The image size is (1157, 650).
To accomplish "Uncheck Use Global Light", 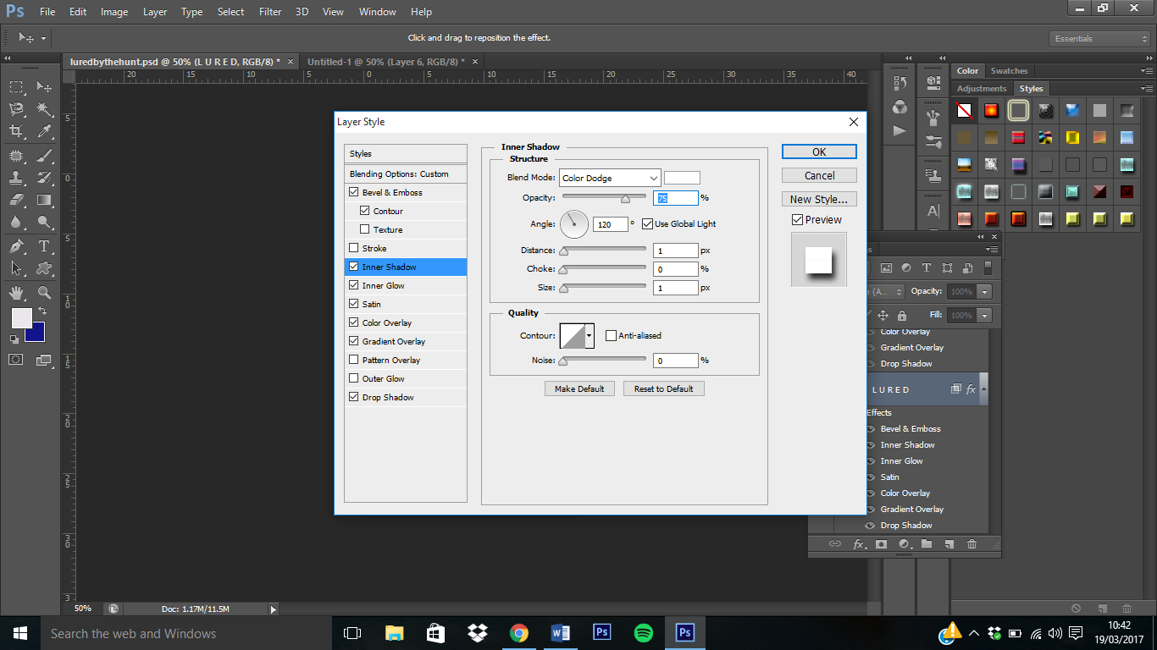I will coord(647,224).
